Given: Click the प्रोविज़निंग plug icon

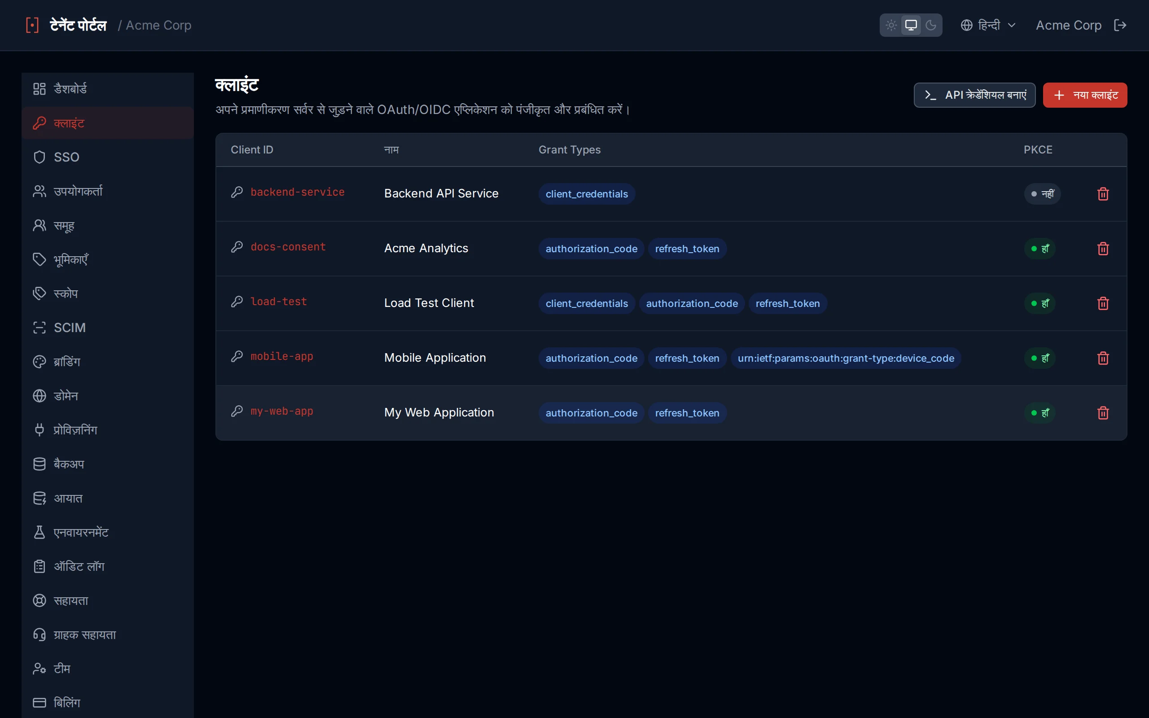Looking at the screenshot, I should (x=39, y=430).
